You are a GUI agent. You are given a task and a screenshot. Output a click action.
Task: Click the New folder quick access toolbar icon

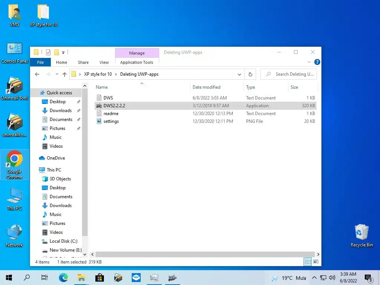coord(56,52)
